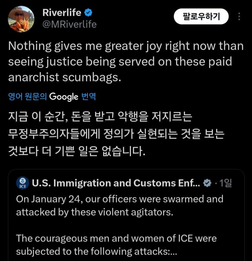Click the quoted ICE tweet's verified badge

click(x=207, y=183)
